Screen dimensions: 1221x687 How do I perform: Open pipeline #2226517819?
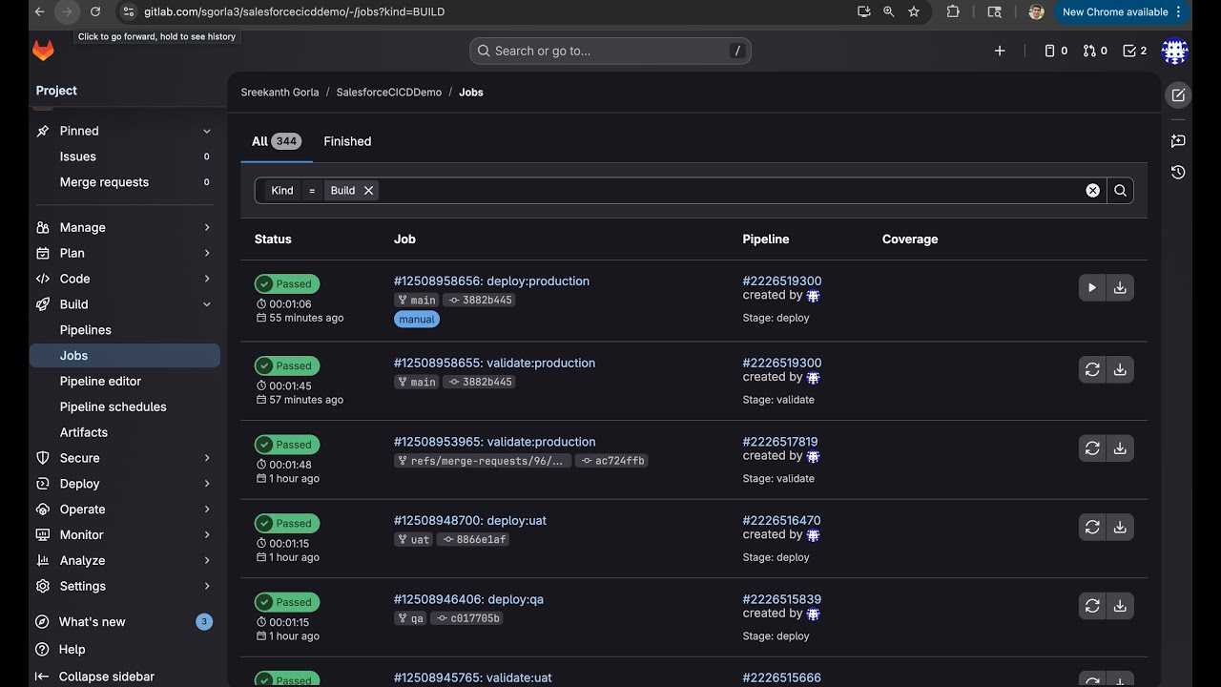point(782,442)
